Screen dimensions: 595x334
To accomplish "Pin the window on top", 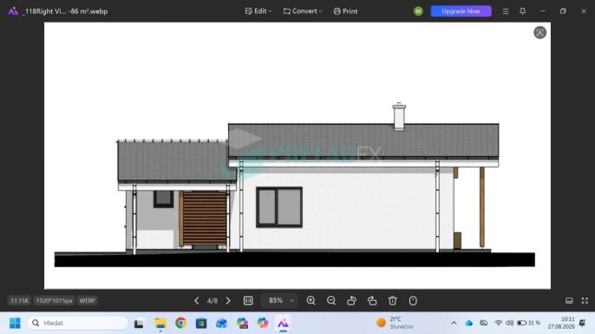I will (x=522, y=11).
